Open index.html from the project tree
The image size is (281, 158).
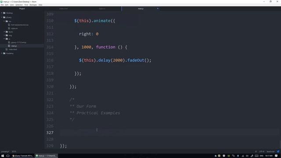(x=13, y=50)
